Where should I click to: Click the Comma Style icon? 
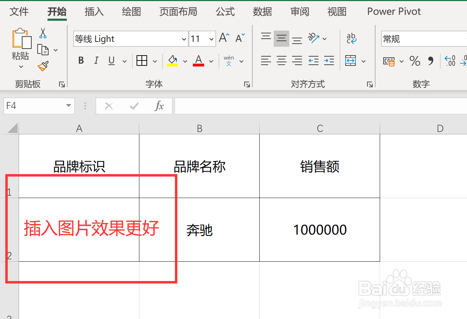coord(431,61)
